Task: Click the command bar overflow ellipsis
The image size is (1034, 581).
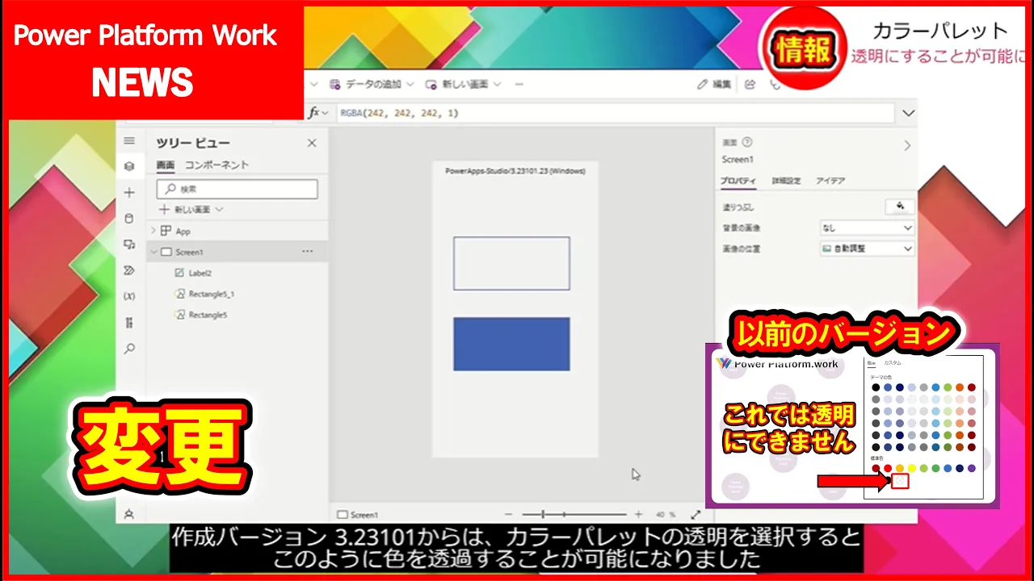Action: (519, 84)
